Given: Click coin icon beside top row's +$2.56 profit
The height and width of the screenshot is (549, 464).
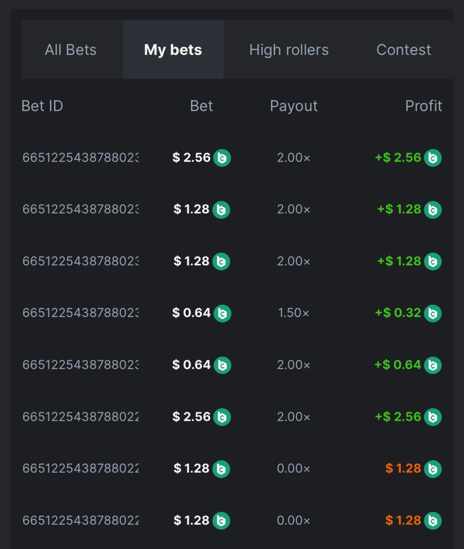Looking at the screenshot, I should tap(432, 158).
